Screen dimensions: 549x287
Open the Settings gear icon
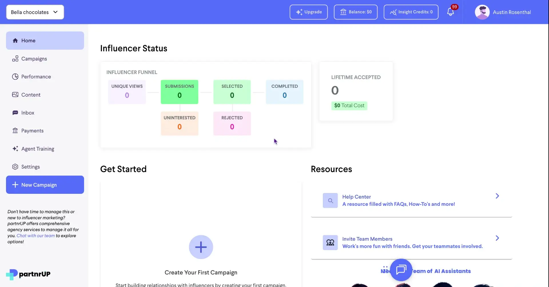pyautogui.click(x=15, y=167)
